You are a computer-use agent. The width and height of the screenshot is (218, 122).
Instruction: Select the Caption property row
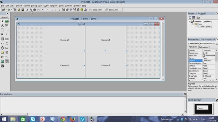(202, 61)
